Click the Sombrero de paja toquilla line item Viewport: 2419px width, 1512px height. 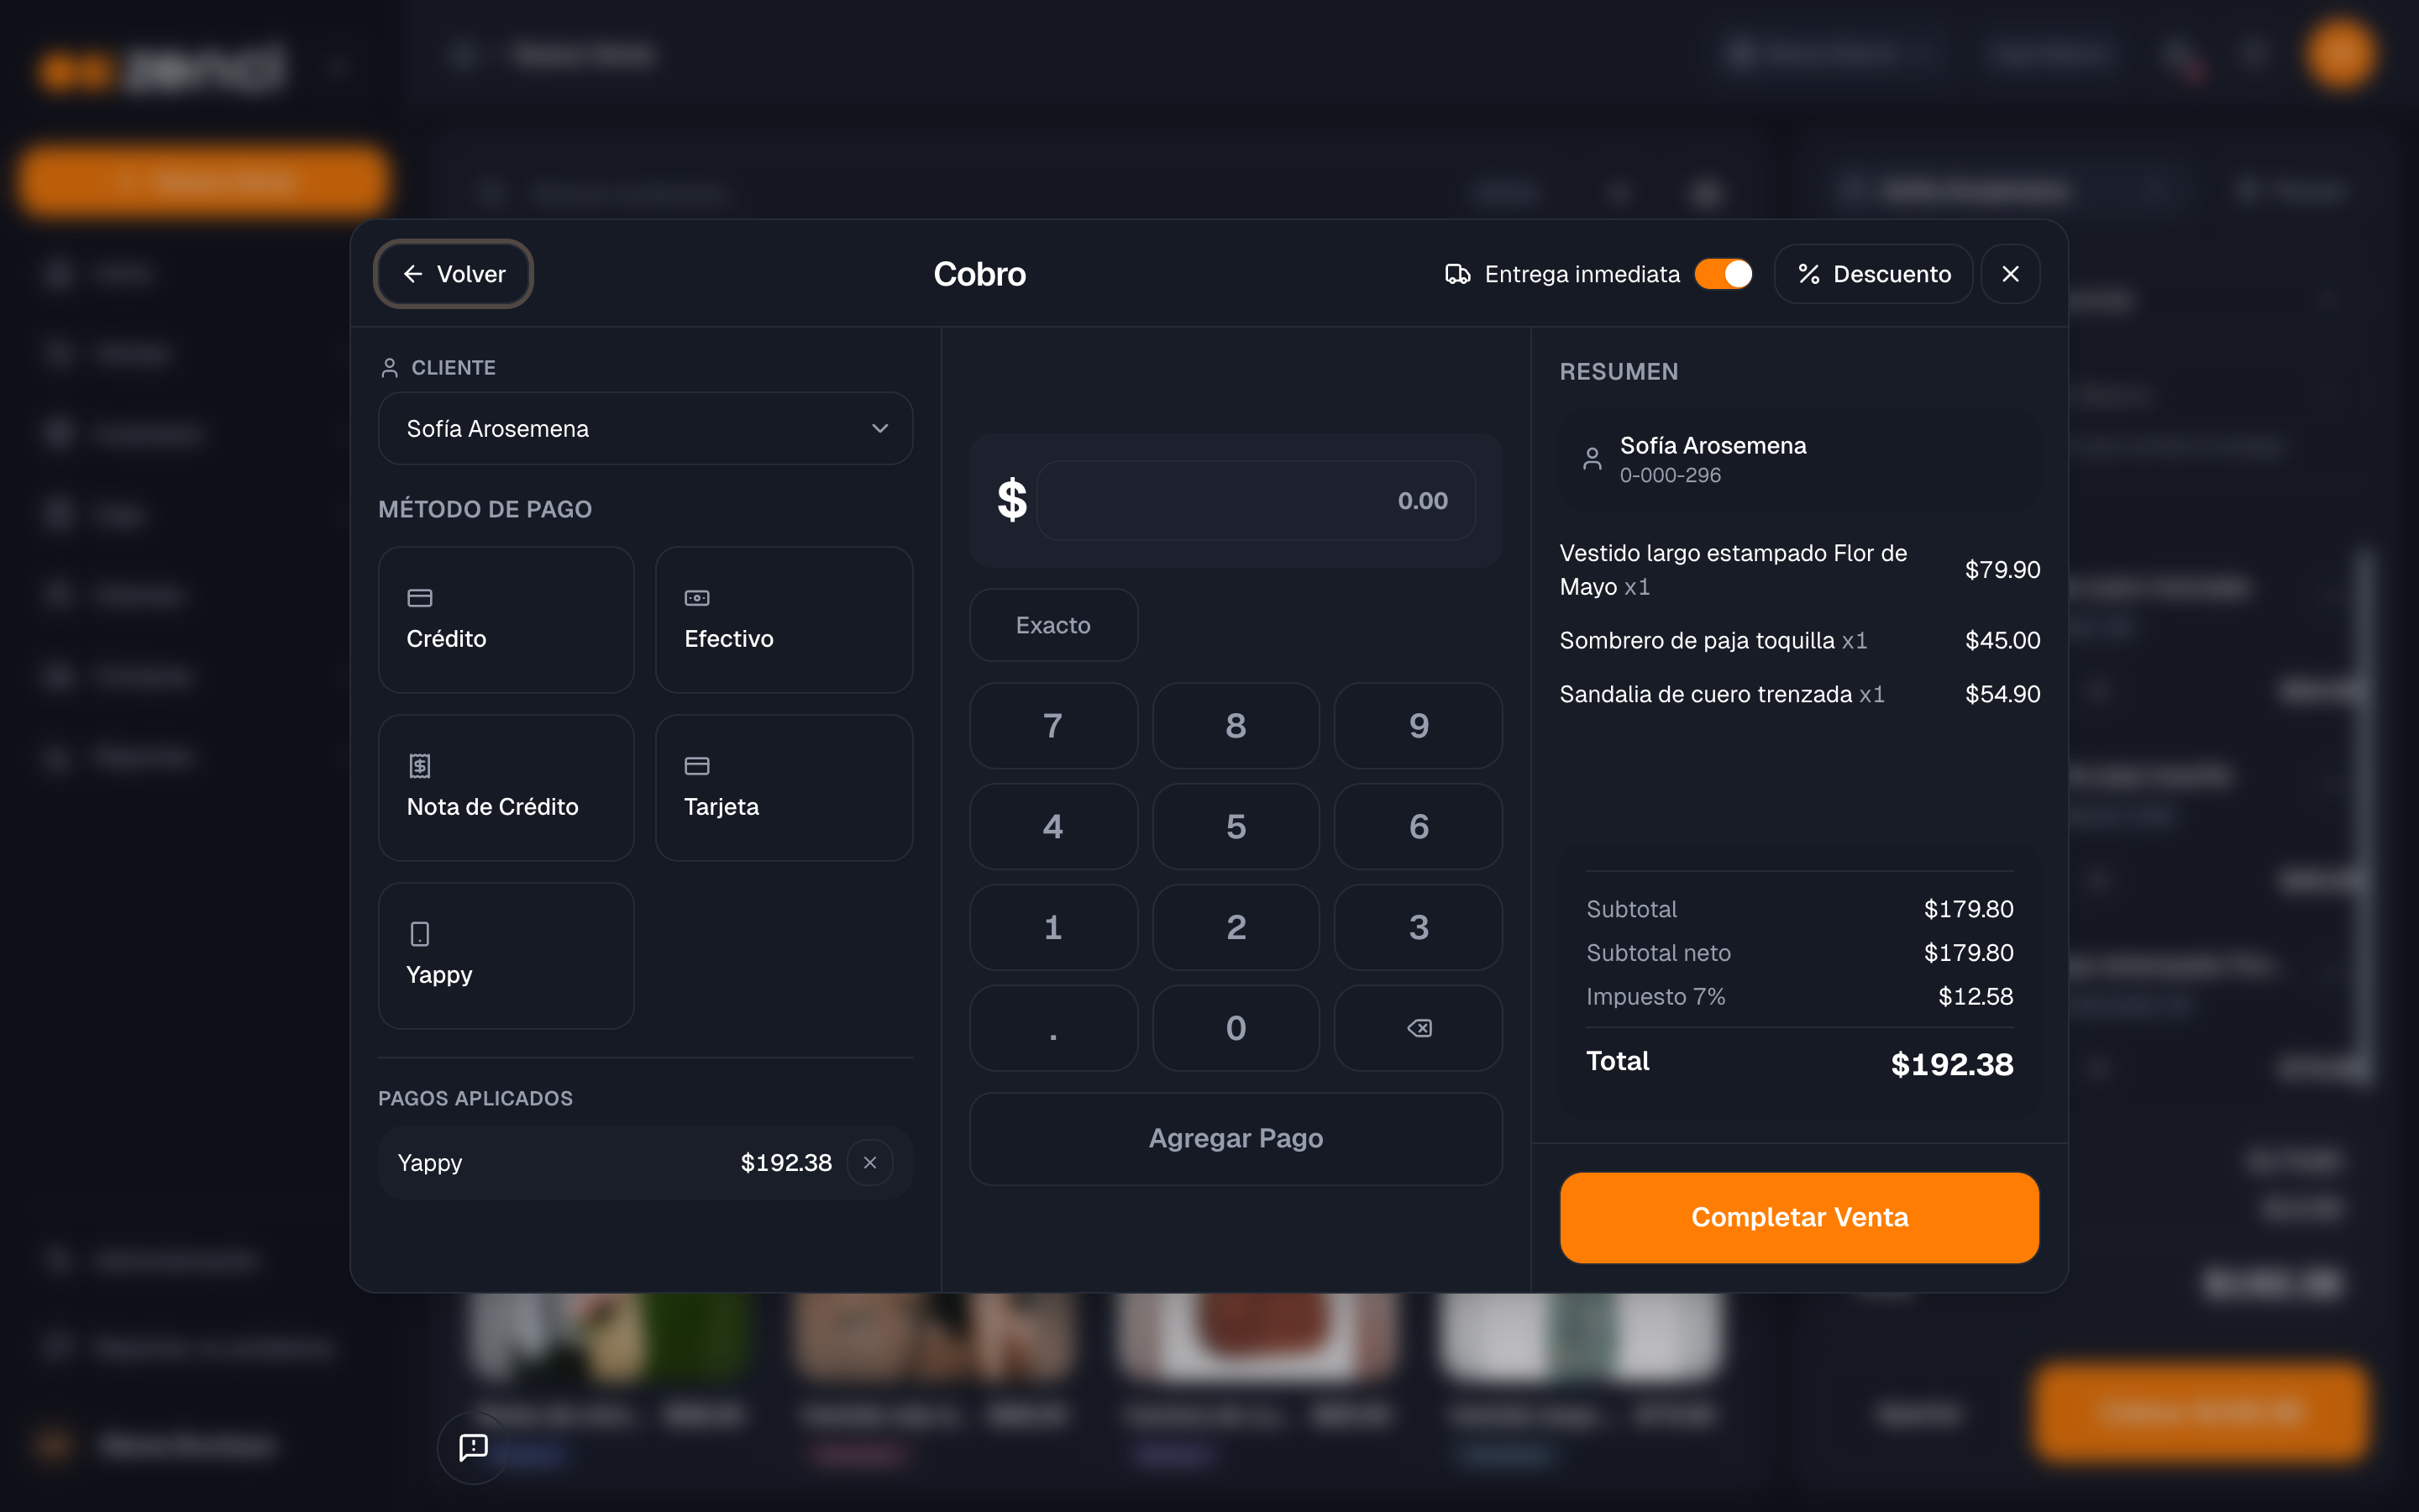coord(1799,641)
